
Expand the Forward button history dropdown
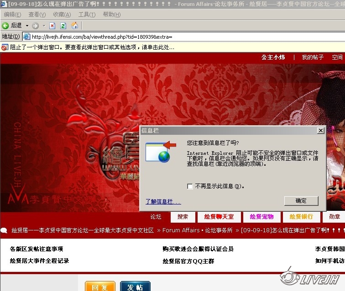pyautogui.click(x=44, y=26)
